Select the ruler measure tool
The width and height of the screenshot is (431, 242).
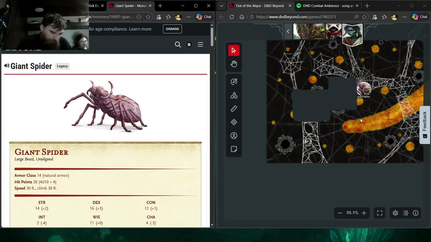point(234,109)
